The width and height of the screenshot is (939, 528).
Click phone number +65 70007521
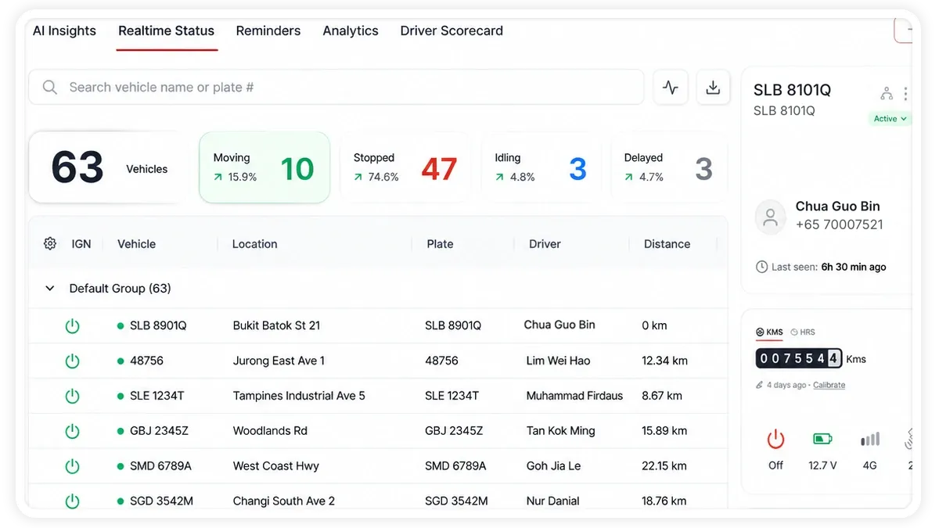pos(839,224)
